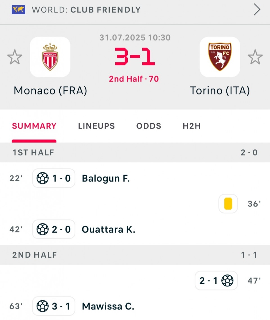Screen dimensions: 270x320
Task: Tap the 1-0 goal ball icon
Action: click(x=43, y=178)
